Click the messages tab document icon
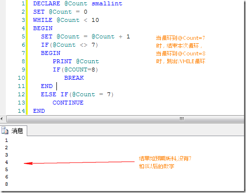246x193 pixels. coord(5,131)
